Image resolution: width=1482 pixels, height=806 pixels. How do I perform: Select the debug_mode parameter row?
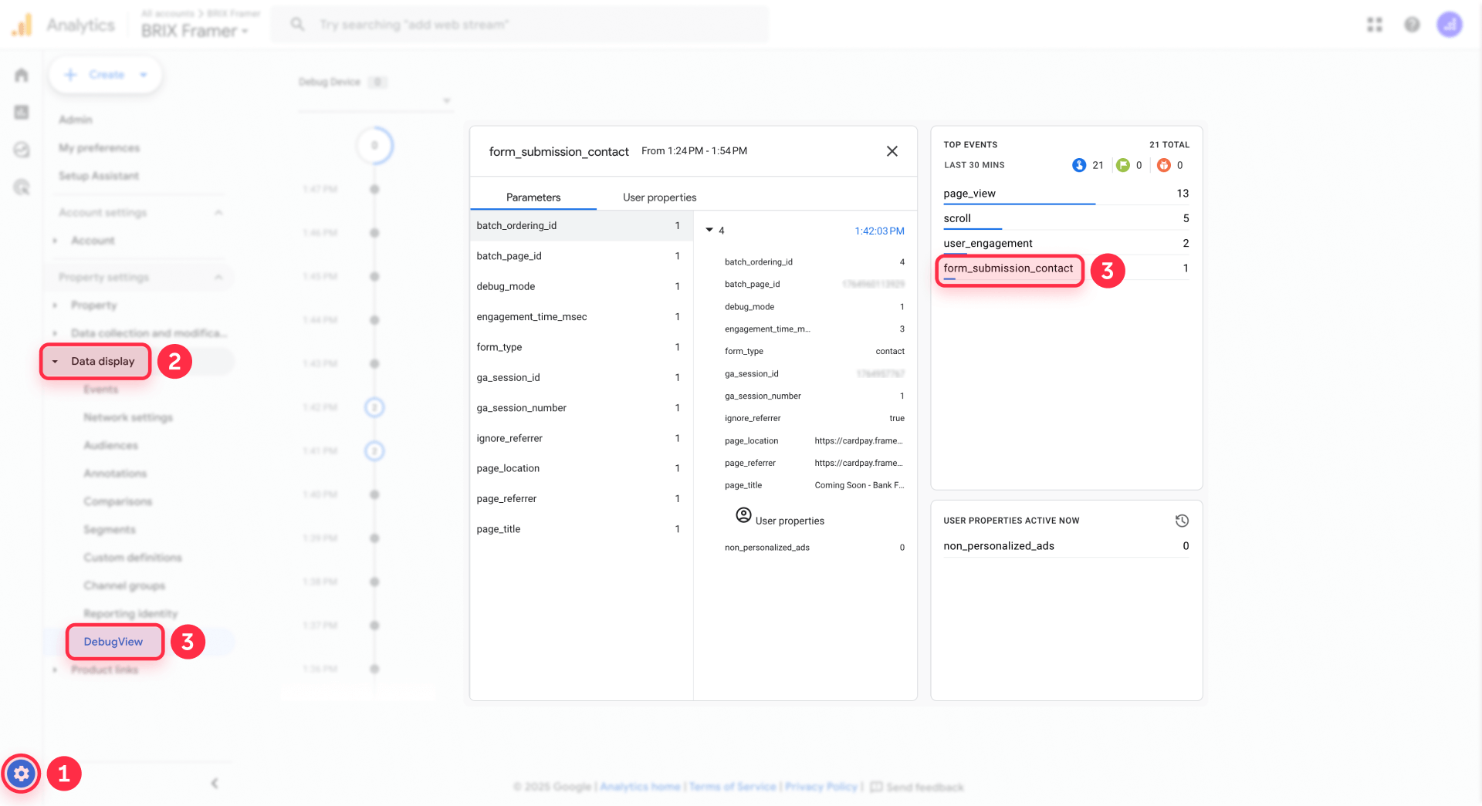tap(581, 286)
